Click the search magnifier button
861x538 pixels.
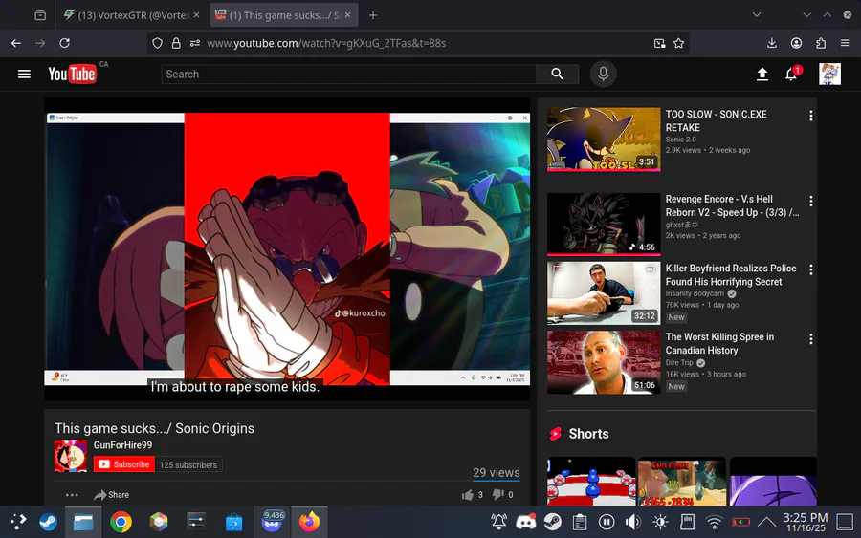click(557, 74)
